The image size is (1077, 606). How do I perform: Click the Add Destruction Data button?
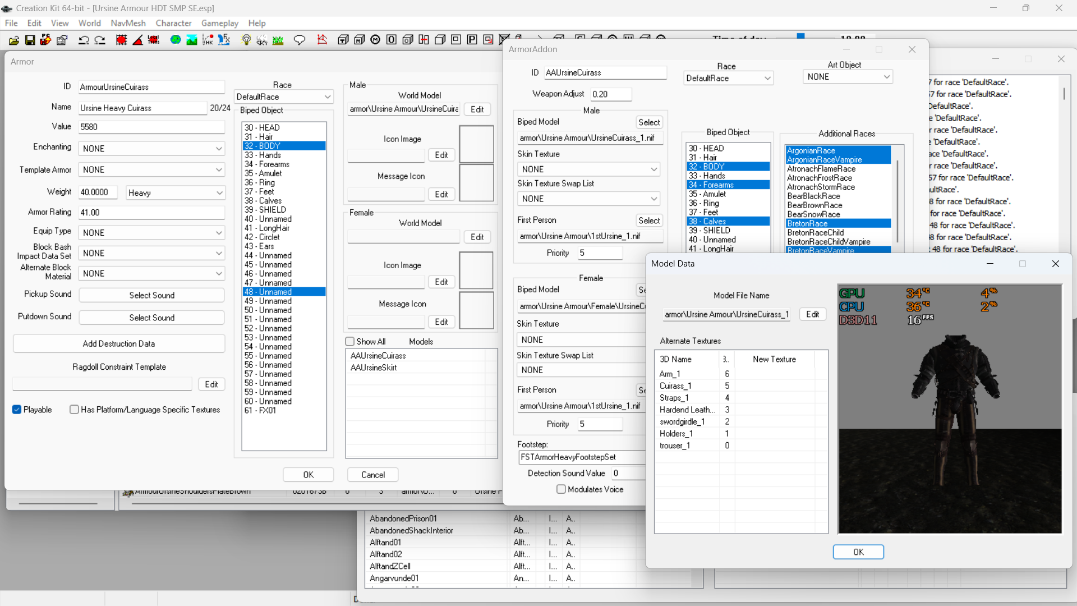tap(119, 343)
